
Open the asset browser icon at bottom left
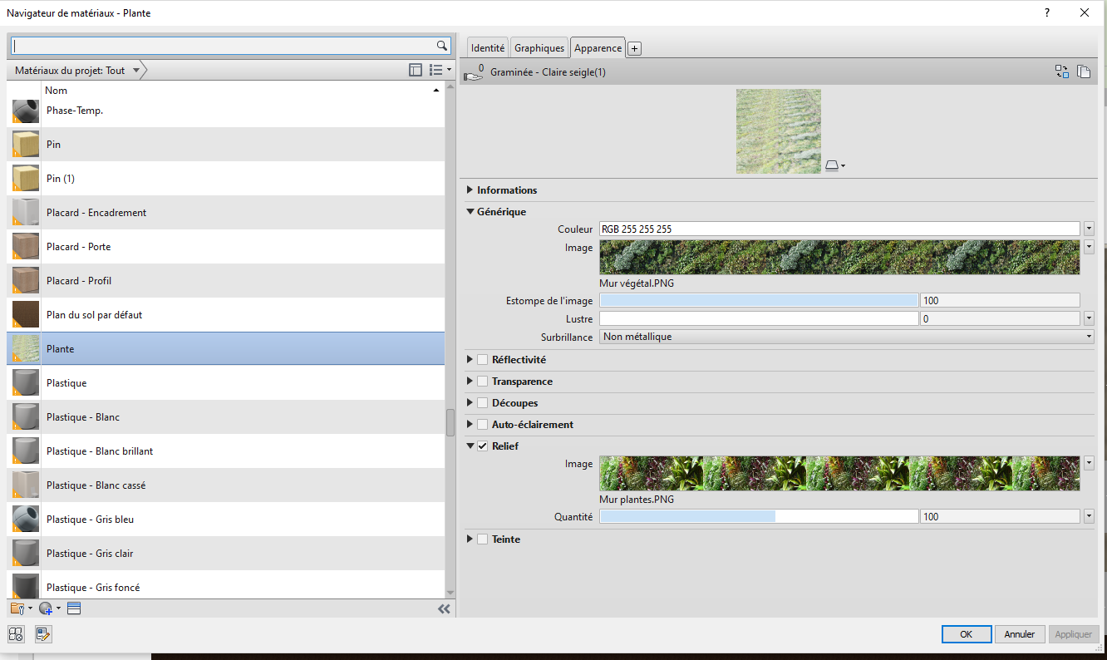point(16,634)
